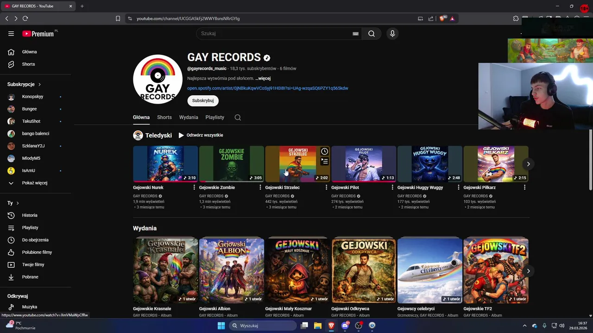Open the Spotify artist link
The width and height of the screenshot is (593, 333).
click(x=268, y=88)
